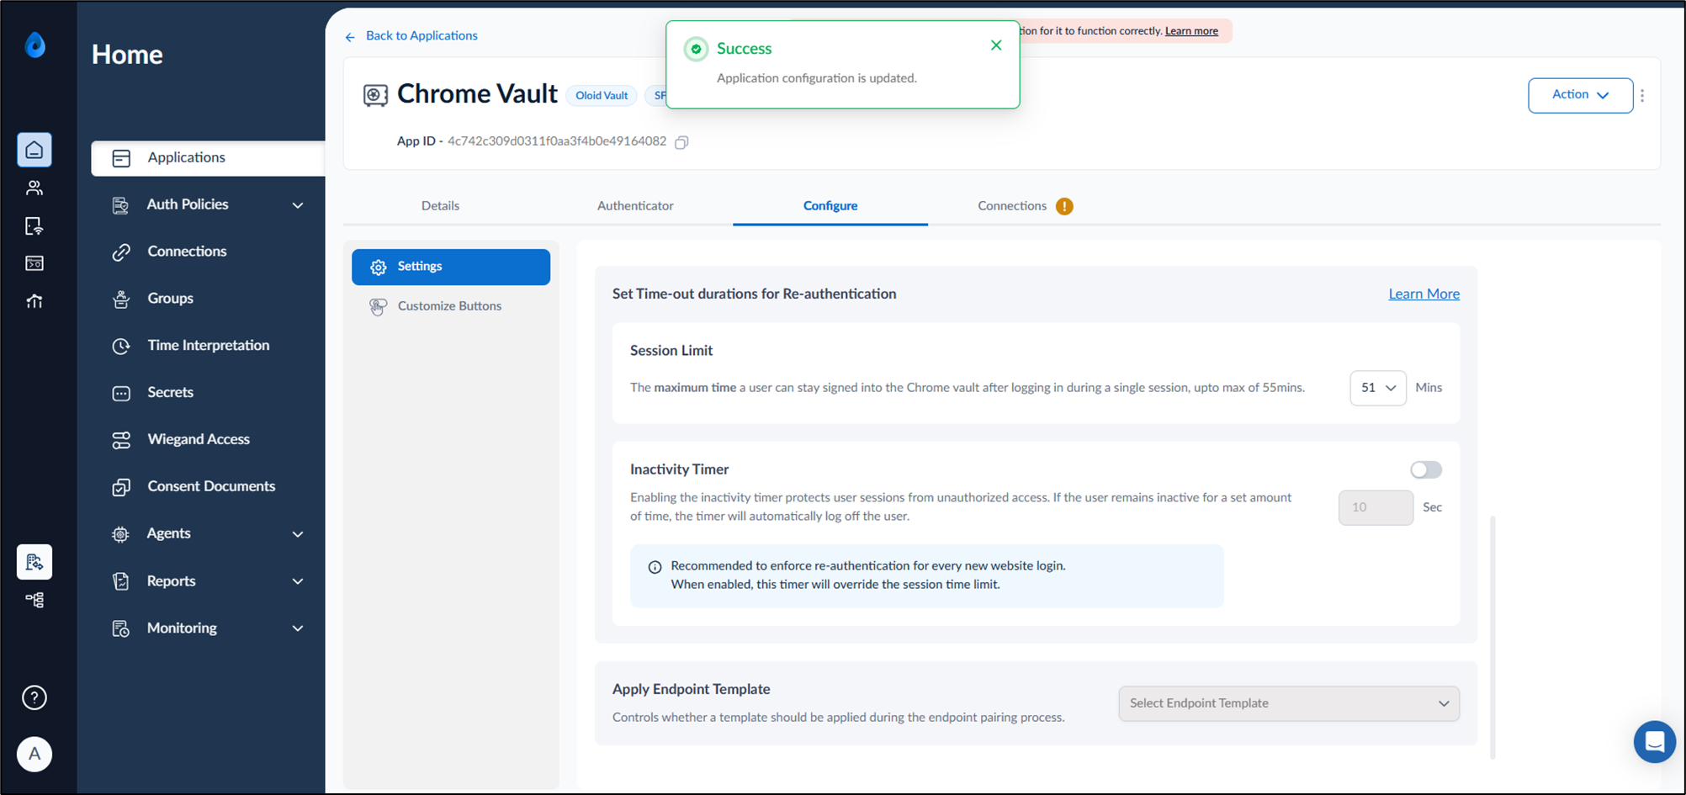The height and width of the screenshot is (795, 1686).
Task: Open Time Interpretation in the sidebar
Action: 208,346
